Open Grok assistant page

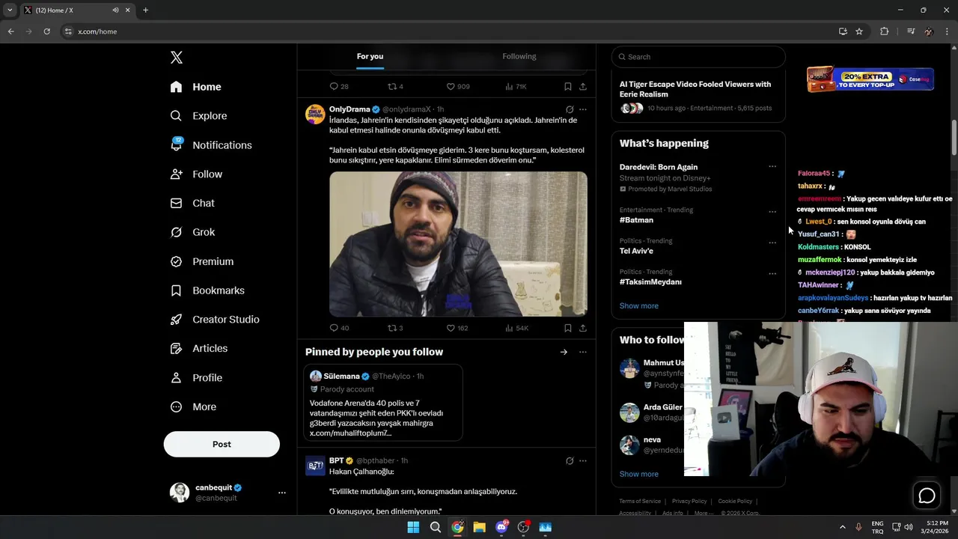click(x=192, y=232)
